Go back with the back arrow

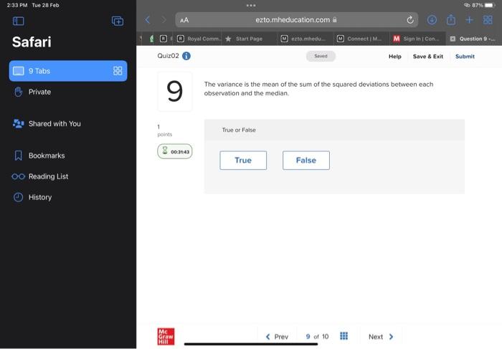pos(148,20)
